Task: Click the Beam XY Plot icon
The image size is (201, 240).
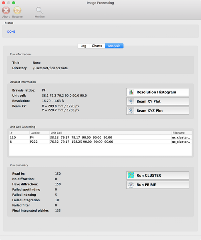Action: (x=131, y=101)
